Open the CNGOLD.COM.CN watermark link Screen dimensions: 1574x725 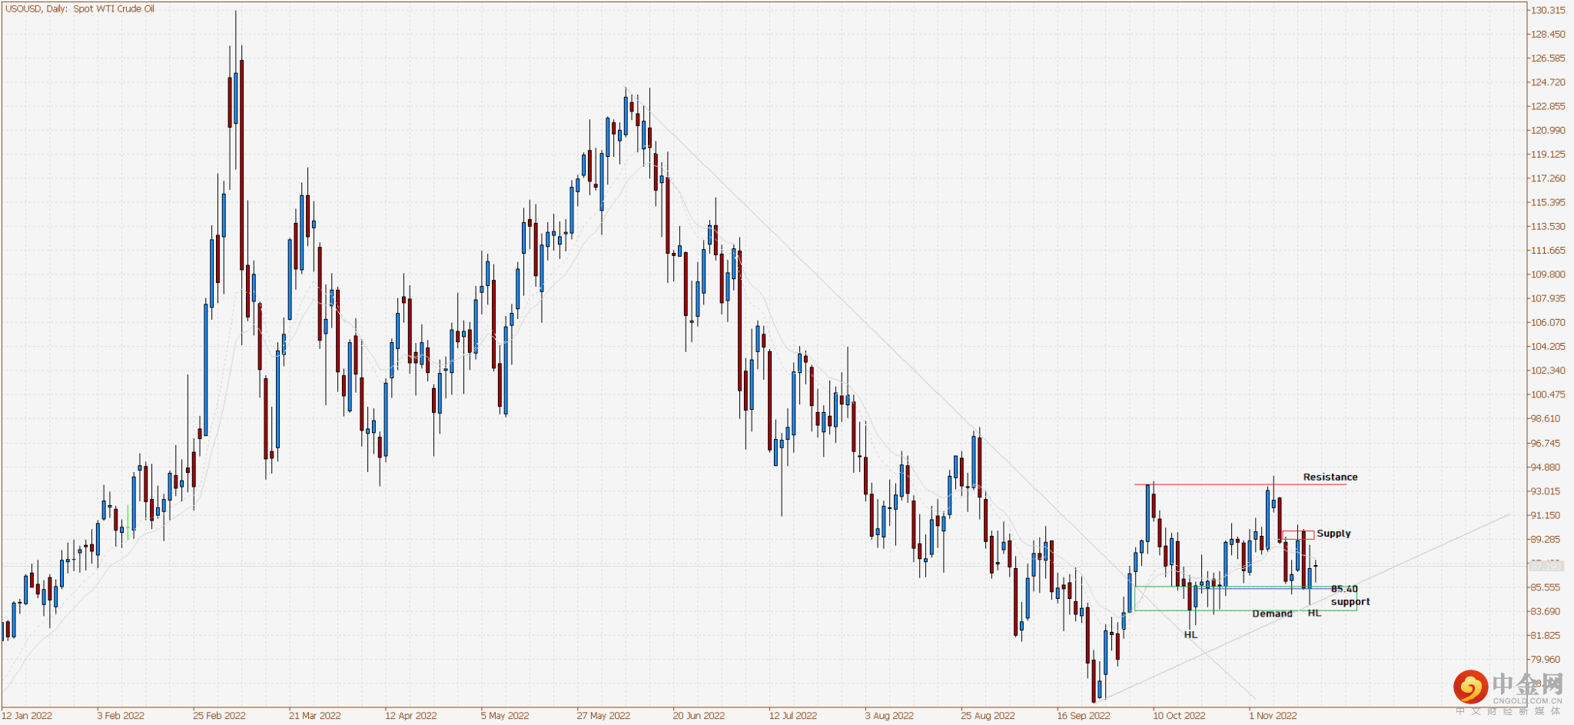point(1527,701)
